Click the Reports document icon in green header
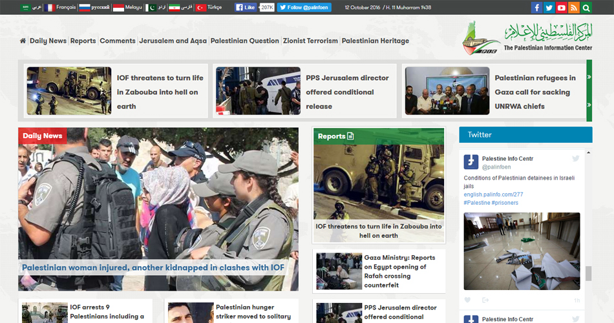The width and height of the screenshot is (614, 323). 350,136
